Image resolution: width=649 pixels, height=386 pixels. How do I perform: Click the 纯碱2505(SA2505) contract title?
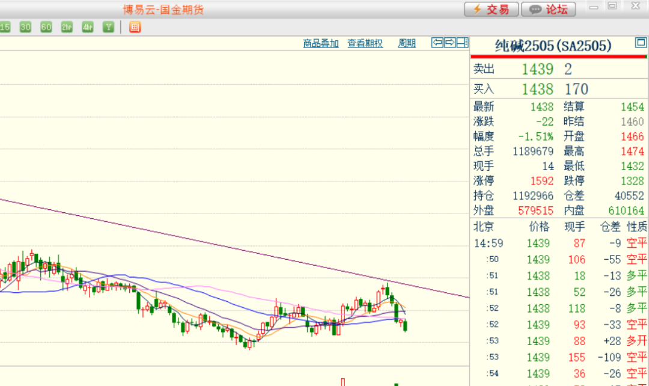point(553,46)
